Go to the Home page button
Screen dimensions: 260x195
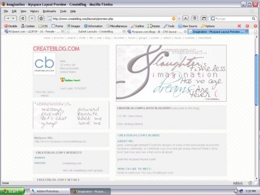tap(41, 18)
